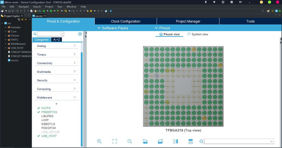Click the information icon in toolbar
Viewport: 282px width, 148px height.
pos(111,11)
